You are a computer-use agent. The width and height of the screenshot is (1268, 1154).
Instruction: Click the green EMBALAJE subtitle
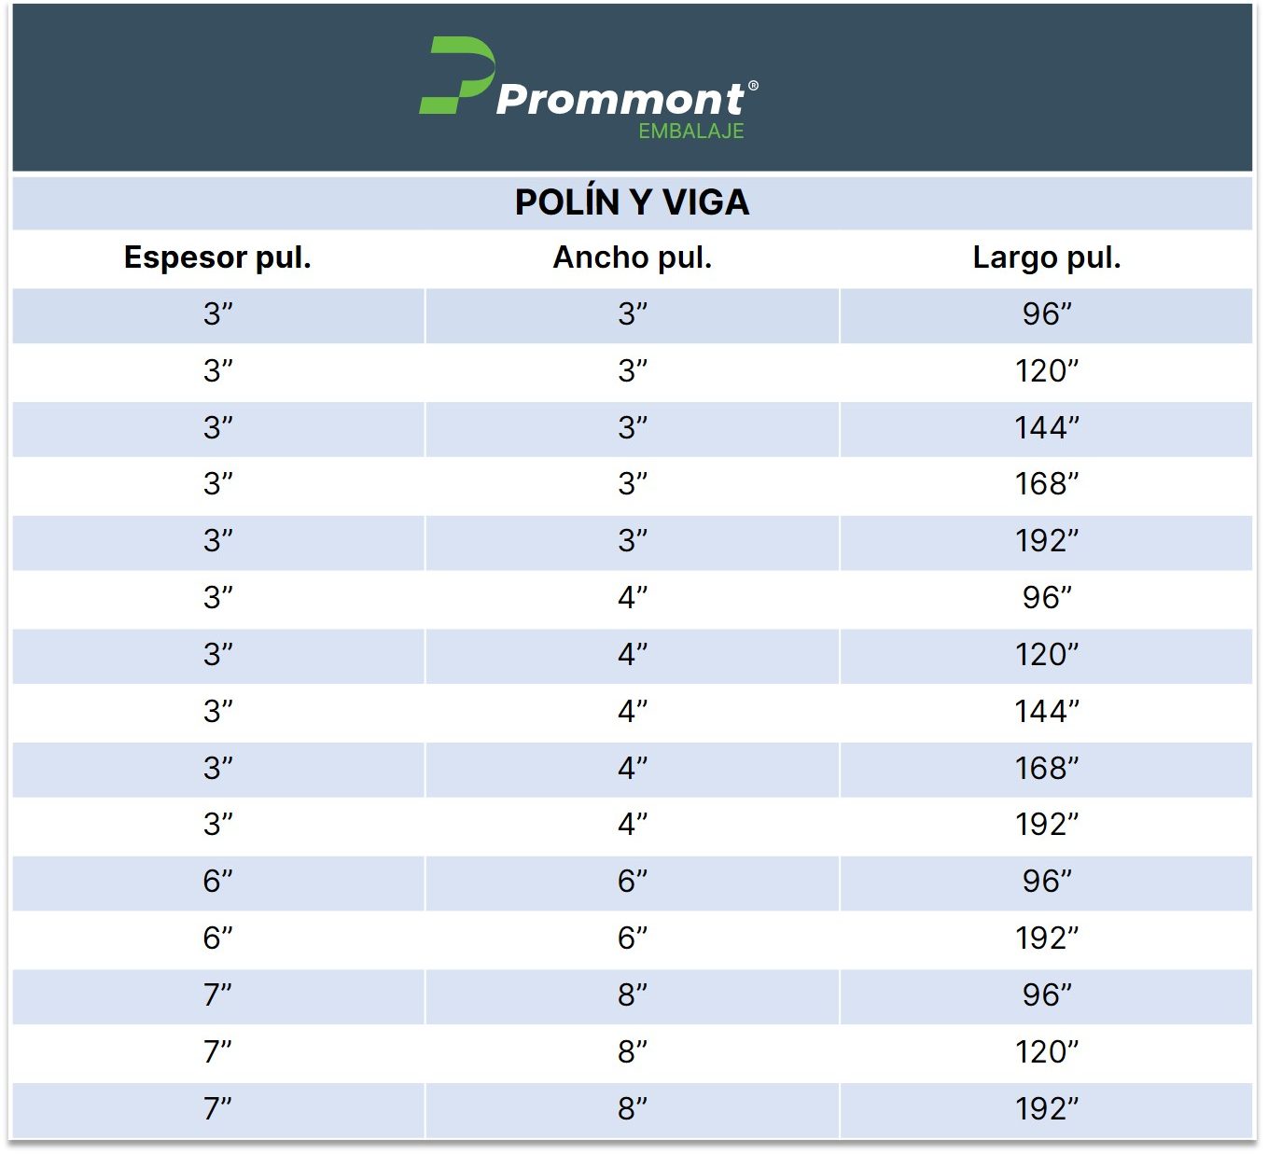click(690, 132)
